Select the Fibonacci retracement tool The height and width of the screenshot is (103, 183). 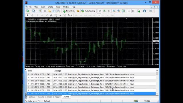56,15
